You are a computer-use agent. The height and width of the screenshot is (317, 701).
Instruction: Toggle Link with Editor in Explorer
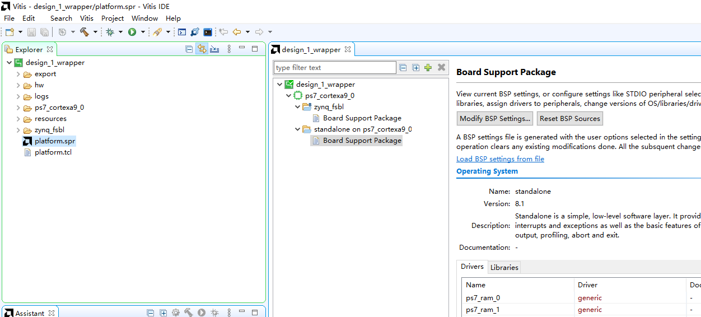202,49
